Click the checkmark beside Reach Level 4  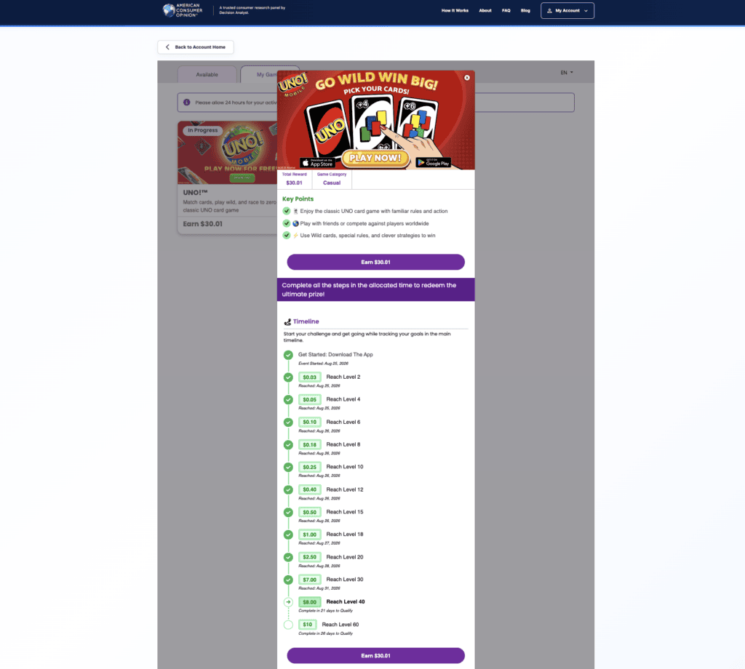(x=288, y=400)
